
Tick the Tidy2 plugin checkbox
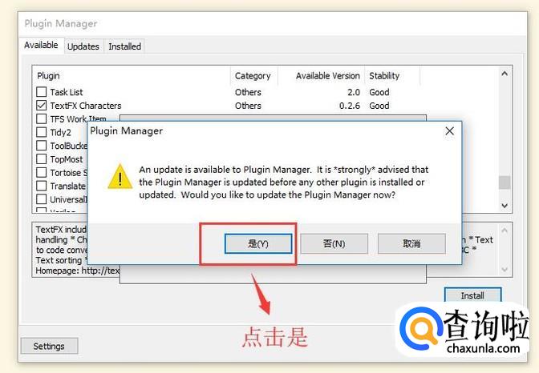[x=41, y=132]
